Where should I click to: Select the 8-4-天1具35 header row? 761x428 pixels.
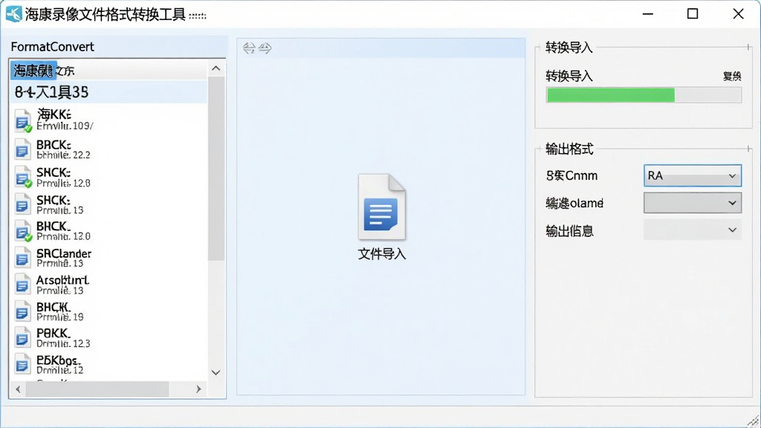point(109,92)
